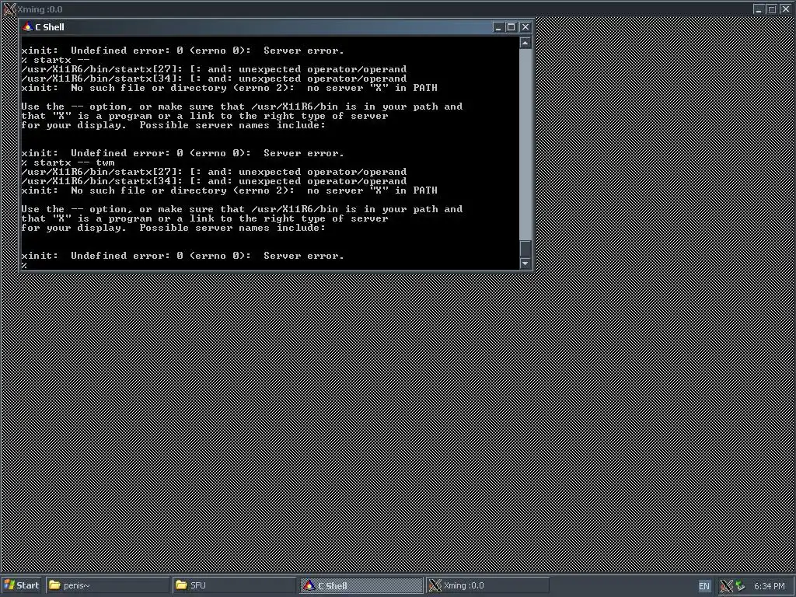Minimize the C Shell window

(x=498, y=27)
